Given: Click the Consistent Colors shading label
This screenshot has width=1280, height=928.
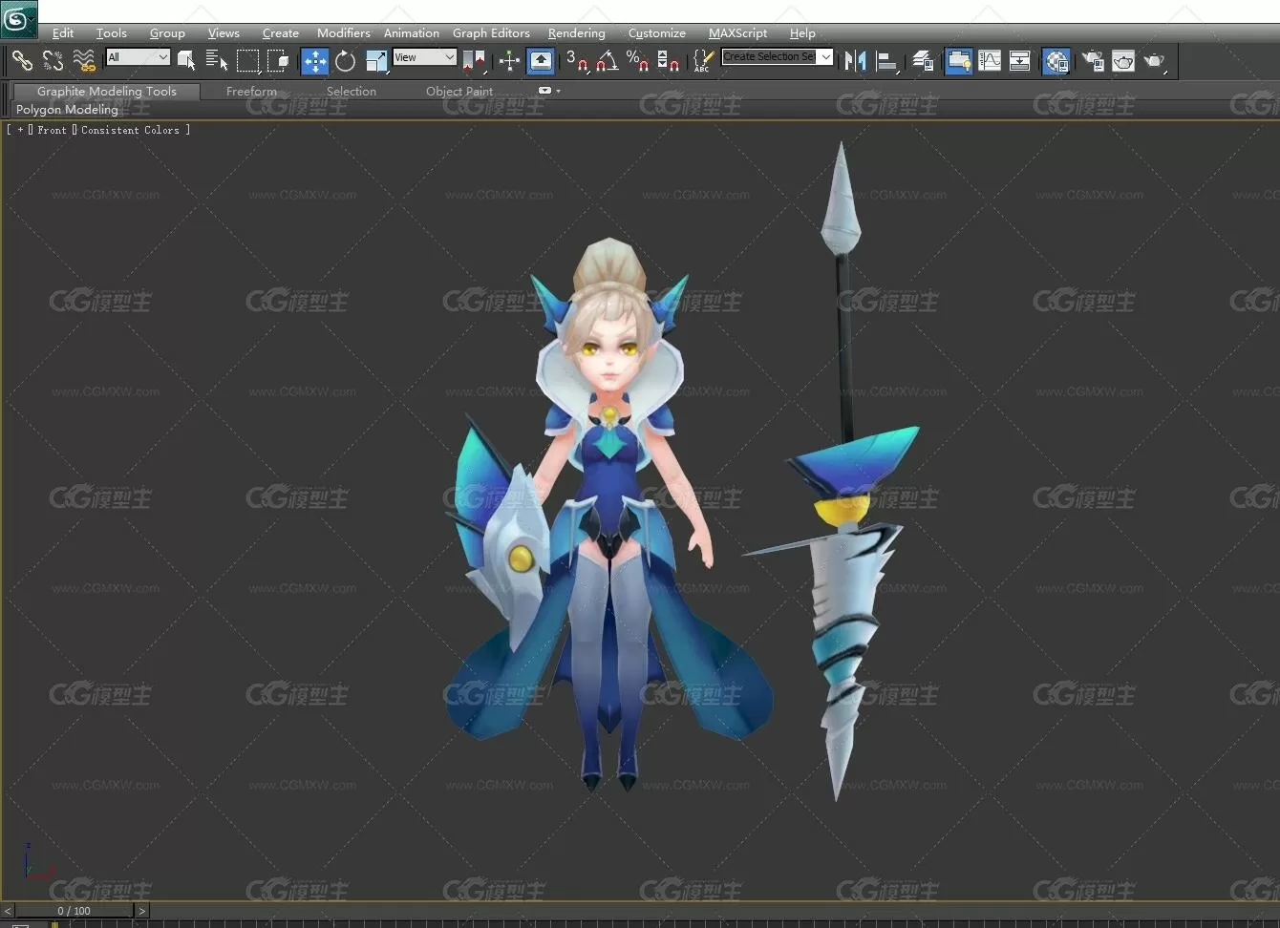Looking at the screenshot, I should (130, 130).
